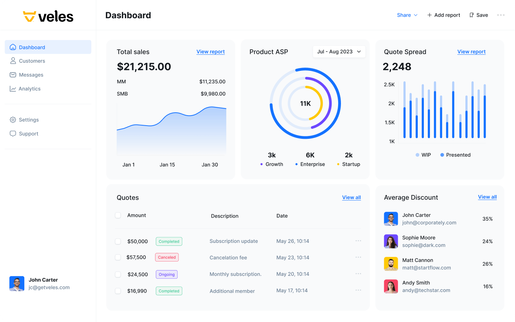The image size is (515, 322).
Task: Click John Carter's profile avatar in sidebar
Action: pos(17,283)
